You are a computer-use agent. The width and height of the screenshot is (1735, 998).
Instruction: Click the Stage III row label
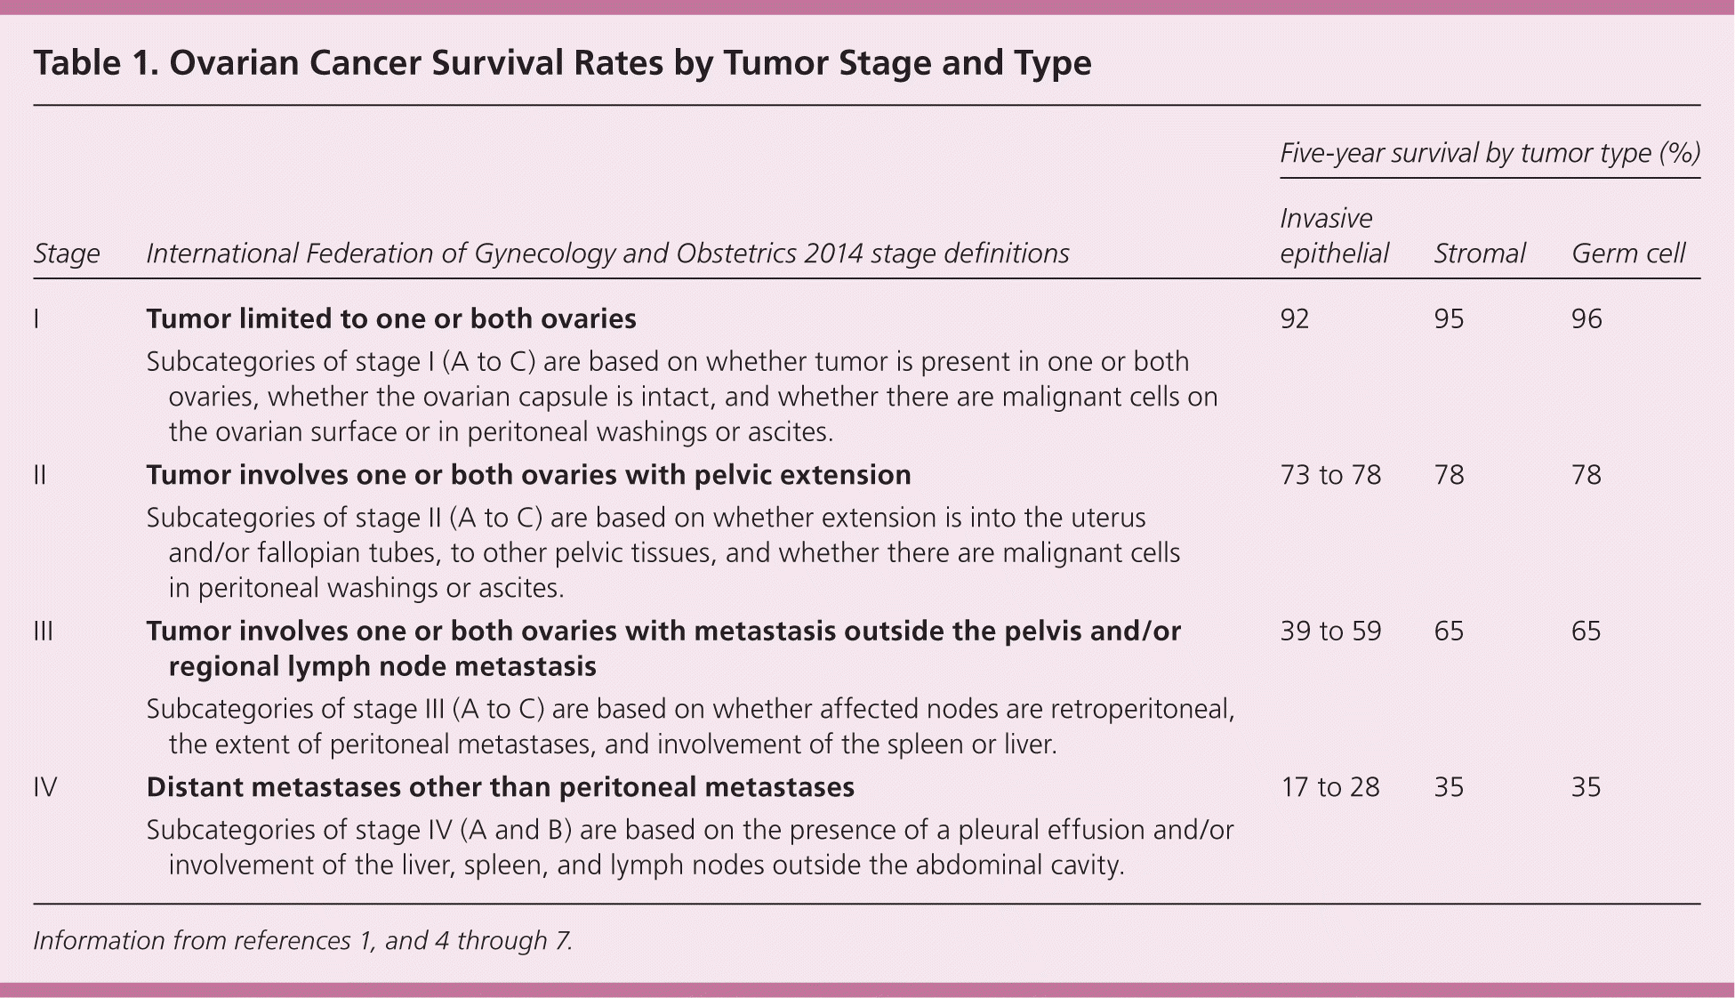(43, 632)
